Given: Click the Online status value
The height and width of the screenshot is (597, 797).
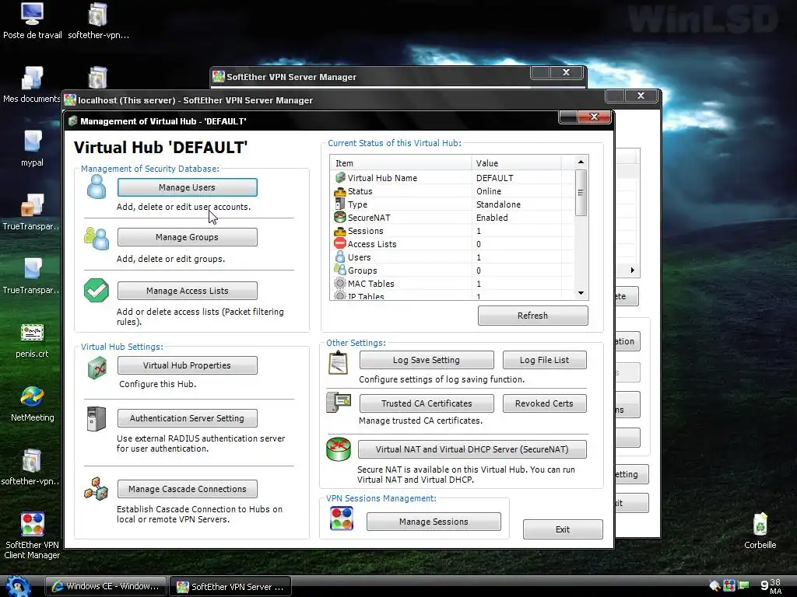Looking at the screenshot, I should pos(489,191).
